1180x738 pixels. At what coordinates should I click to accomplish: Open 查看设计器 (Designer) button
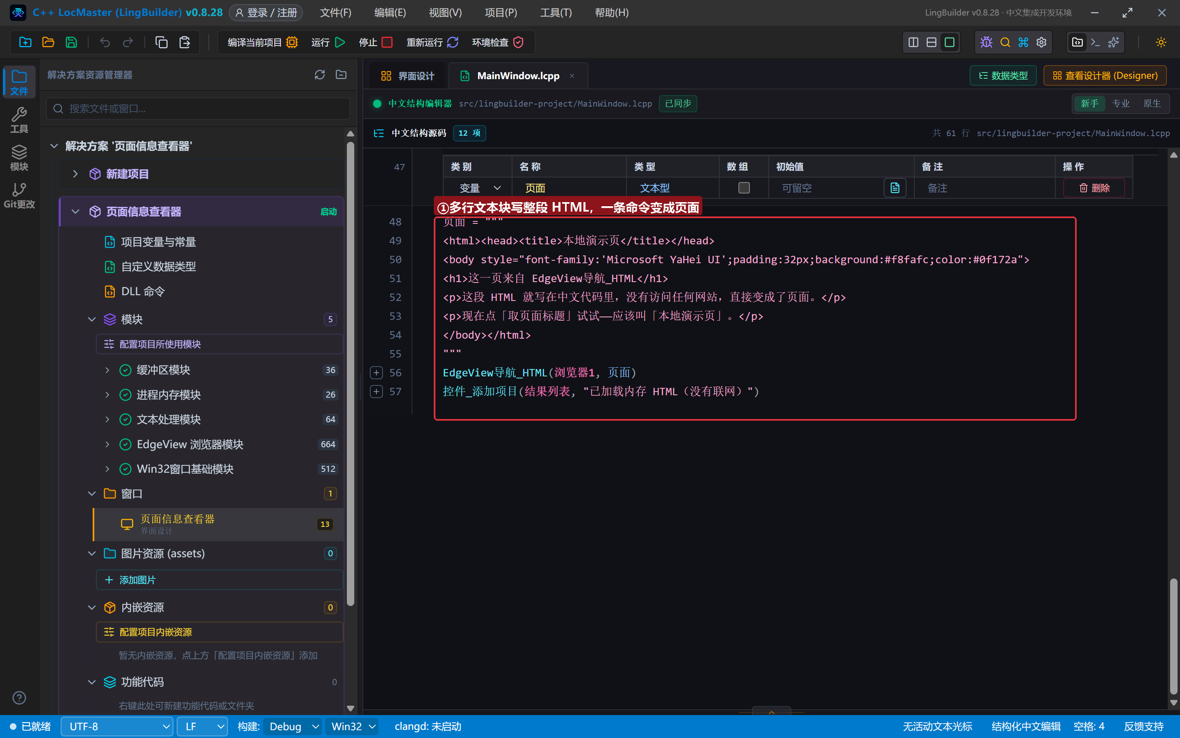(x=1105, y=76)
